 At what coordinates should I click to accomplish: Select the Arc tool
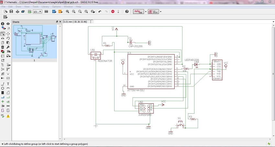pyautogui.click(x=8, y=88)
